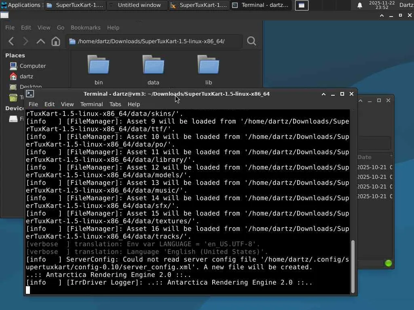The image size is (414, 310).
Task: Open file manager Help menu
Action: [113, 28]
